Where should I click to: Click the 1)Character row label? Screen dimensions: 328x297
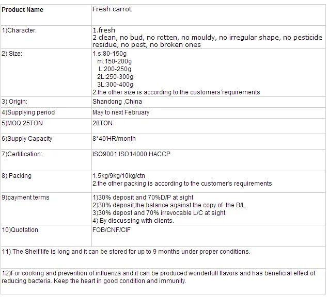click(x=19, y=30)
